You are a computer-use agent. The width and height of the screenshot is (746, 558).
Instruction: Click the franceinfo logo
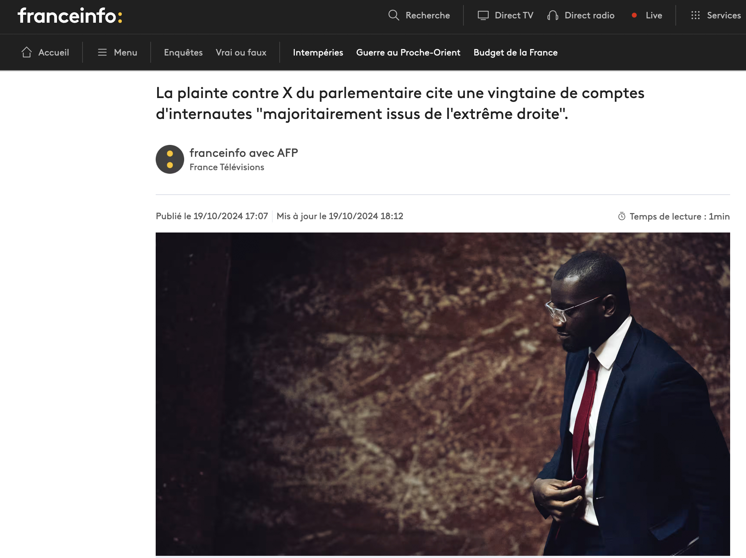coord(70,16)
